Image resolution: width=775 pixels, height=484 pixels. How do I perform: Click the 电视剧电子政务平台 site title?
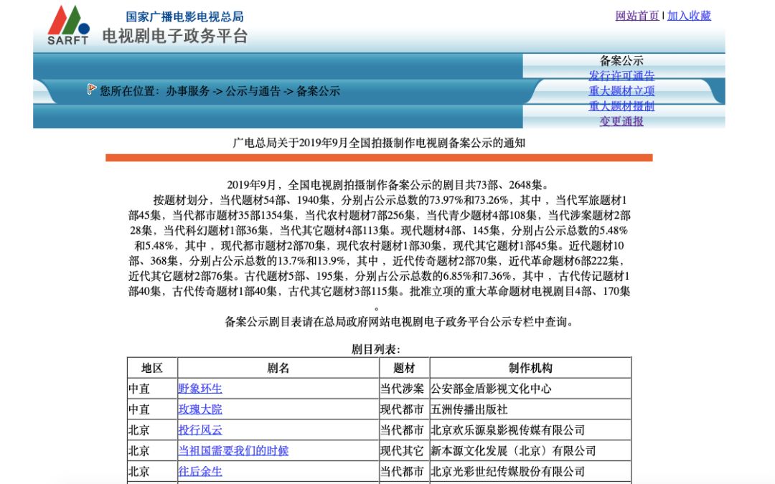pyautogui.click(x=175, y=36)
